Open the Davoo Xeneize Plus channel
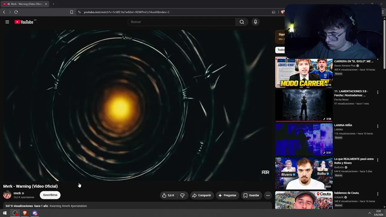The image size is (386, 217). point(345,66)
